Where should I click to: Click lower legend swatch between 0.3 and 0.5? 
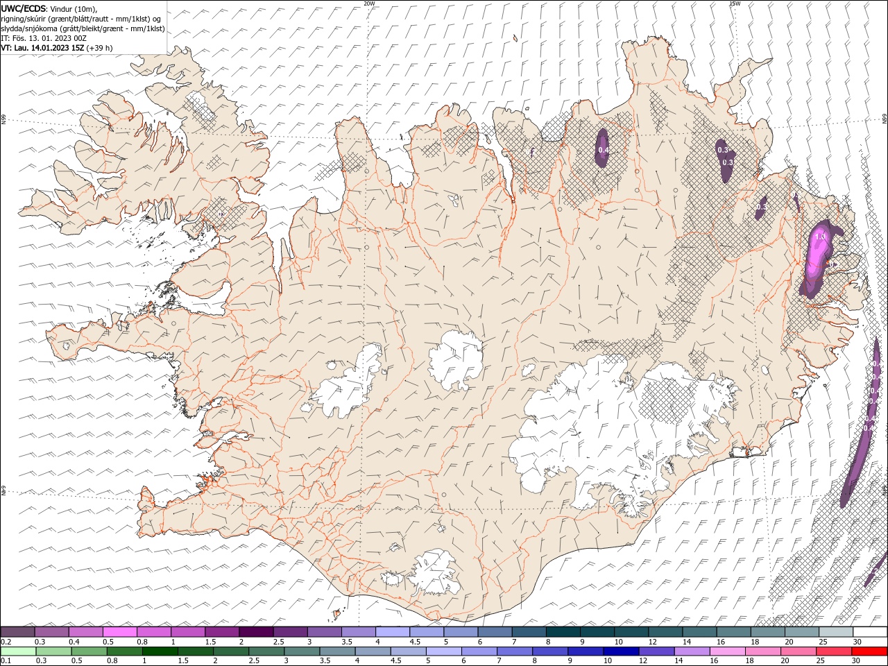tap(53, 651)
